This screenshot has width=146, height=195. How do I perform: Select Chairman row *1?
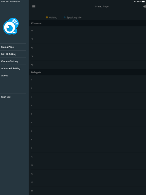[87, 30]
